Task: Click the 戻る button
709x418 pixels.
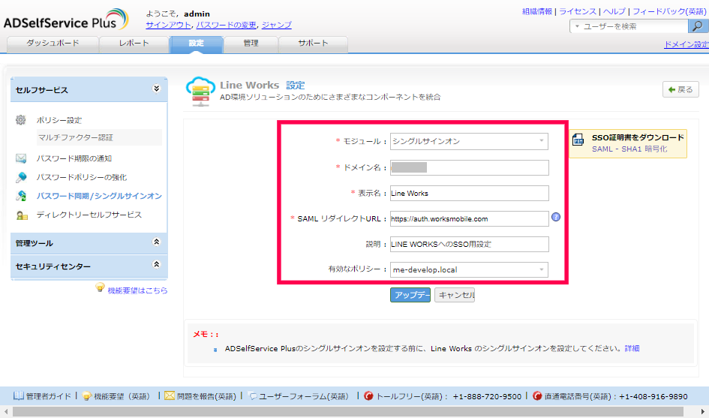Action: 680,89
